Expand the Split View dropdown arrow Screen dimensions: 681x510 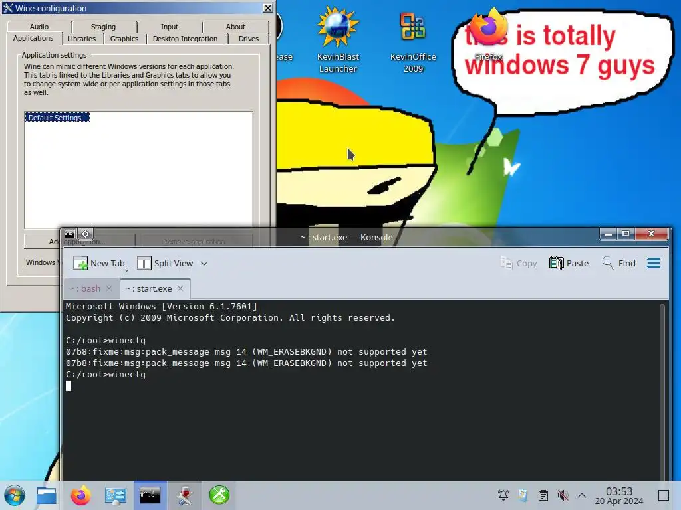click(x=204, y=263)
